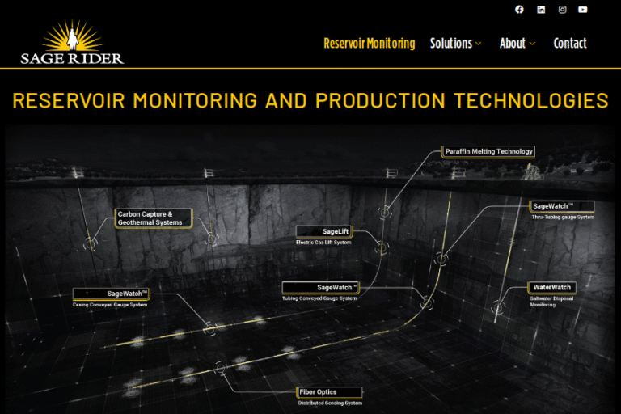Open the Contact page

569,44
